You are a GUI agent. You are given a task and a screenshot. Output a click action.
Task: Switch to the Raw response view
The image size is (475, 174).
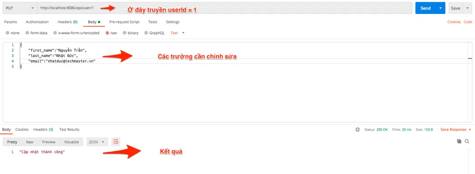click(30, 142)
